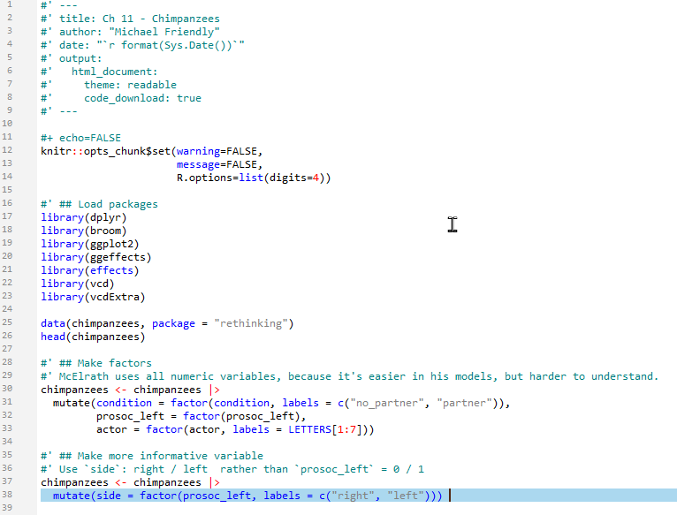Click the '## Make factors' comment heading

point(96,363)
